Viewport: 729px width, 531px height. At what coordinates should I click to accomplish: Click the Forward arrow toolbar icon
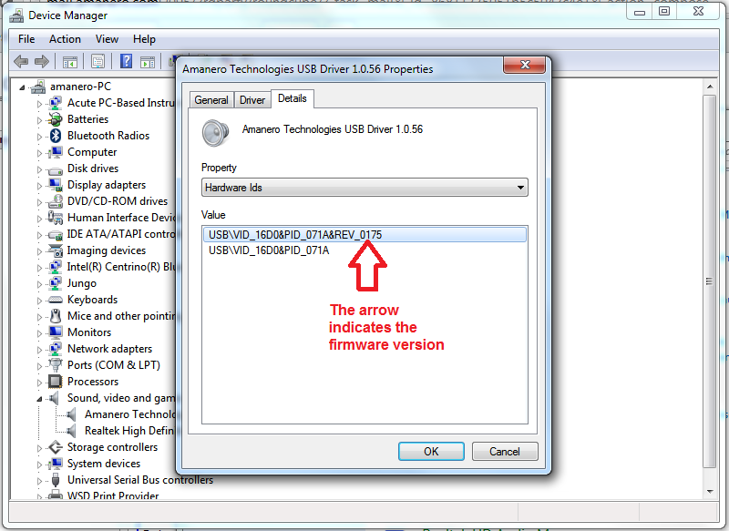pos(42,61)
